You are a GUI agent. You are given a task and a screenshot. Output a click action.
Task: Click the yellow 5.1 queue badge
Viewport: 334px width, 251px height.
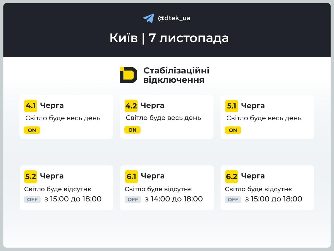point(232,106)
